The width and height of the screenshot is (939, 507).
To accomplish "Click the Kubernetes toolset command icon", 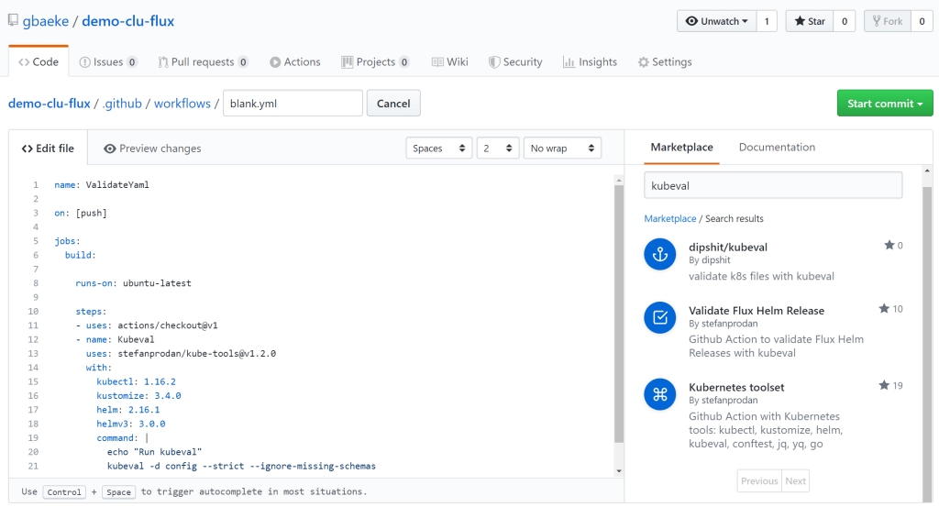I will (659, 394).
